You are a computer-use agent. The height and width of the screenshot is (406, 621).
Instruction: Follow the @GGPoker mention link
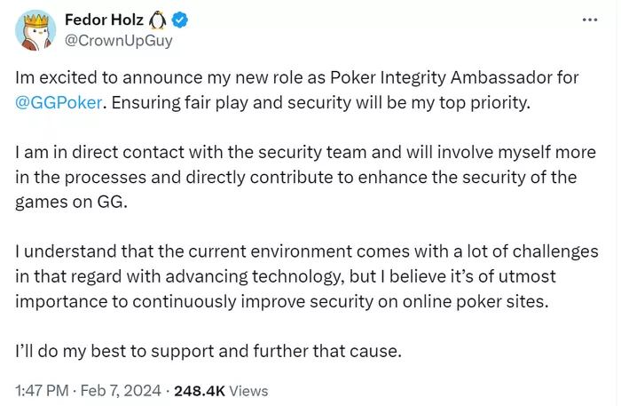(59, 103)
